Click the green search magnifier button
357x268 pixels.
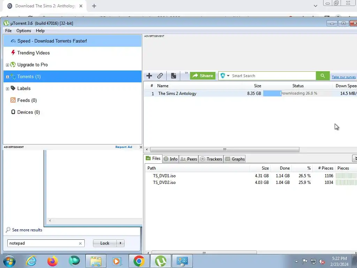322,76
